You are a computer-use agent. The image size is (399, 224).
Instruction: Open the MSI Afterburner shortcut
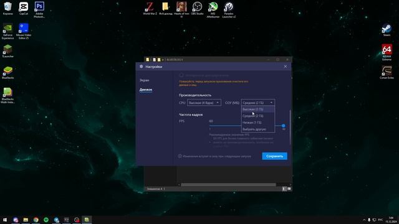[x=213, y=10]
